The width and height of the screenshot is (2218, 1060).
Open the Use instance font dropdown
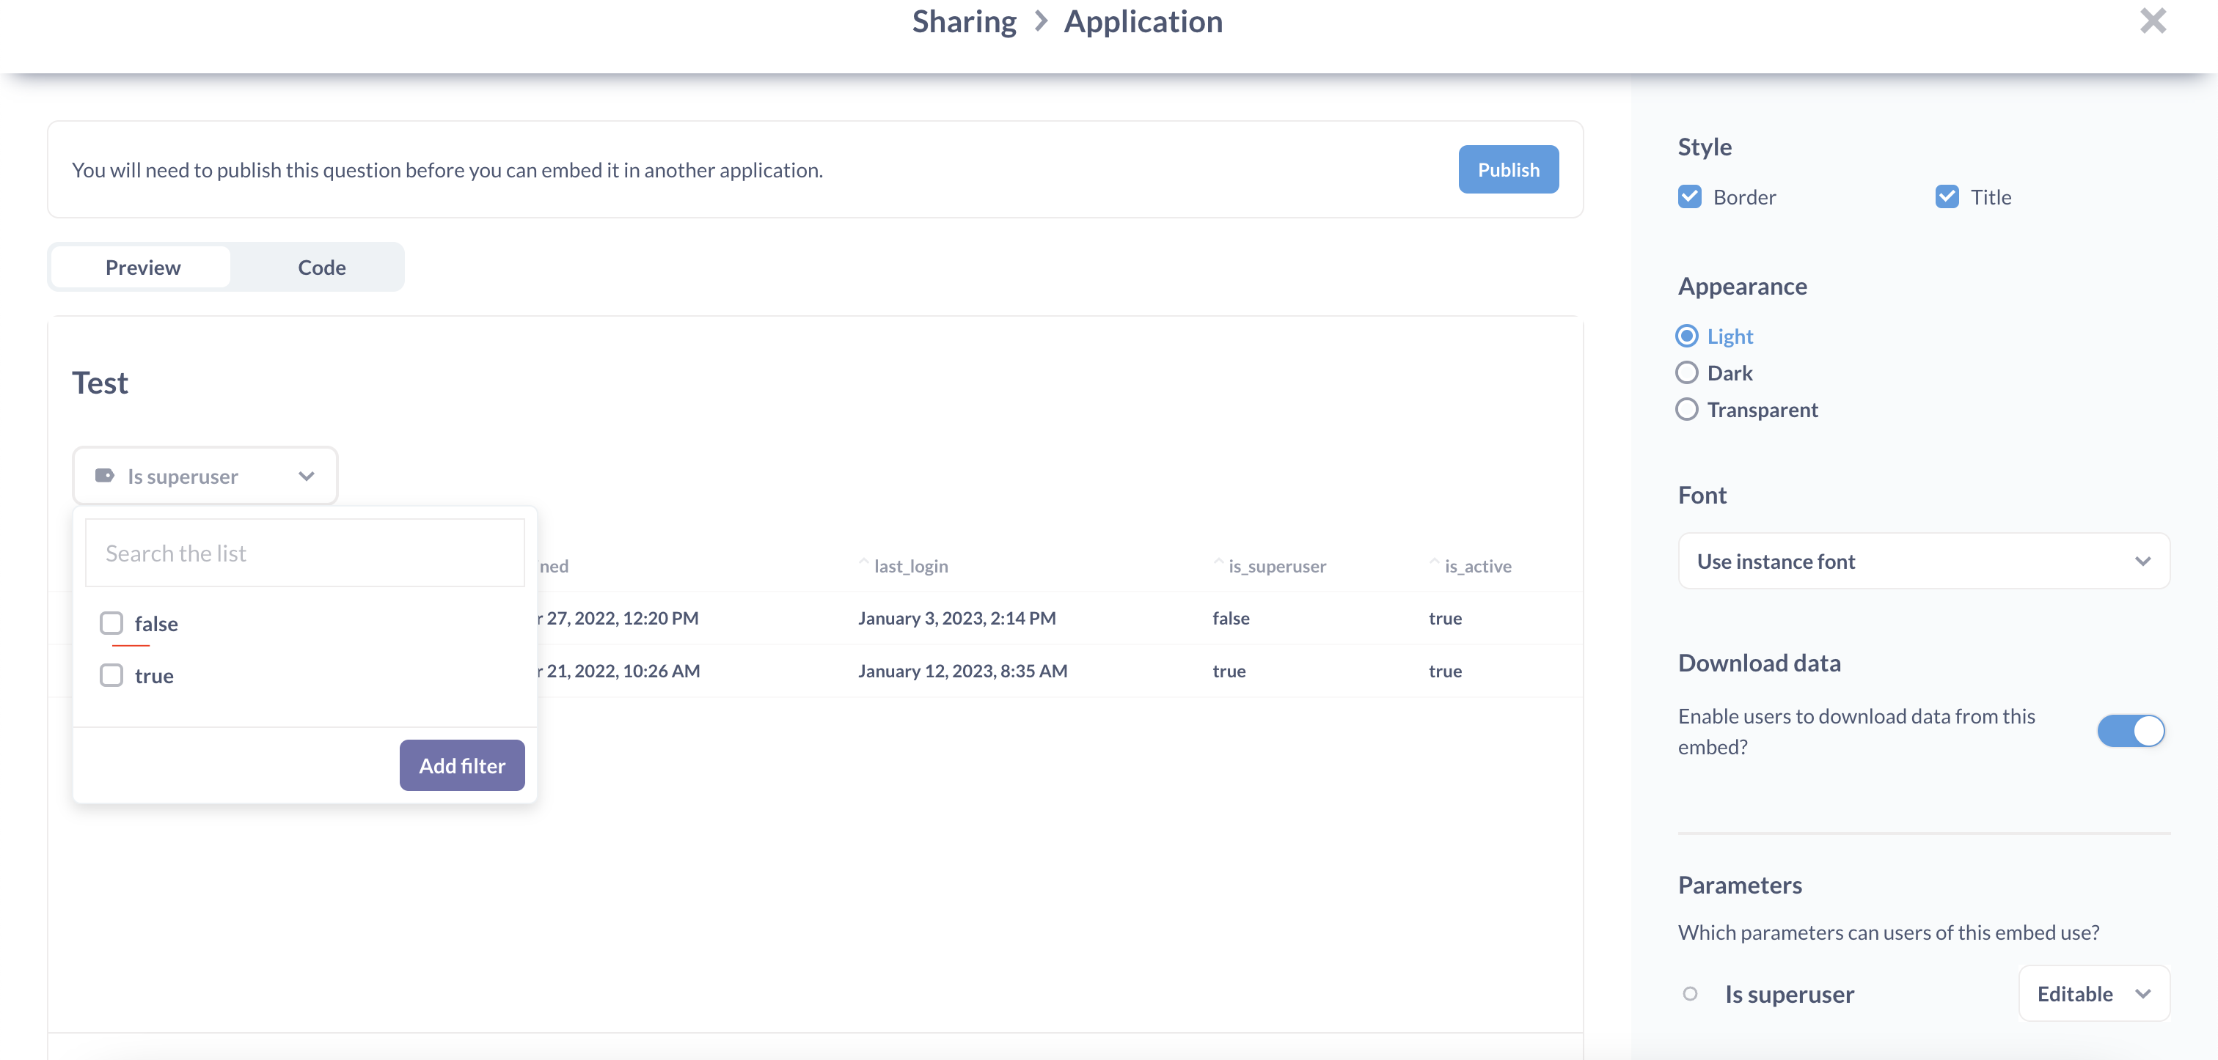[1922, 560]
